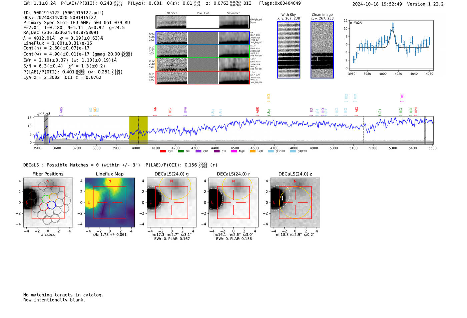Click 'EW: 1.1±0.2Å' header text

(x=40, y=3)
